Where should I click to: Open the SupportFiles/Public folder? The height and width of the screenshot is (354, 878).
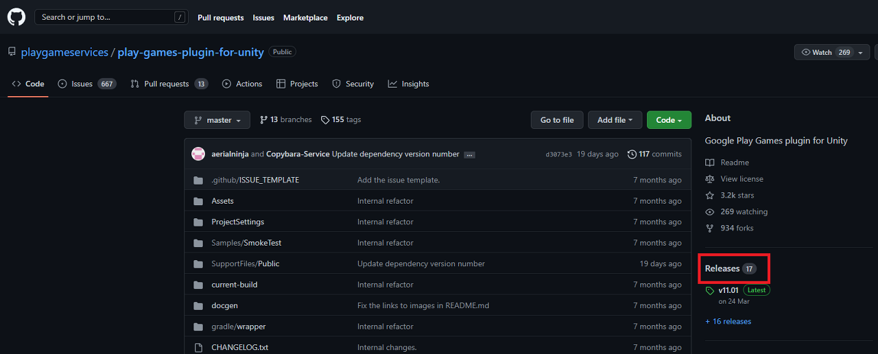(x=245, y=264)
